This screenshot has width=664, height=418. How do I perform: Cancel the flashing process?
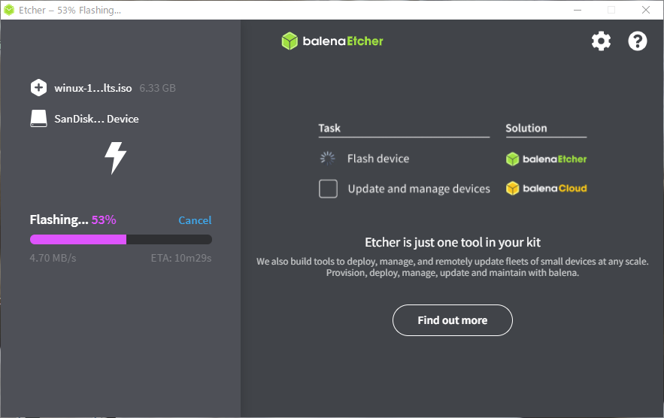tap(195, 220)
